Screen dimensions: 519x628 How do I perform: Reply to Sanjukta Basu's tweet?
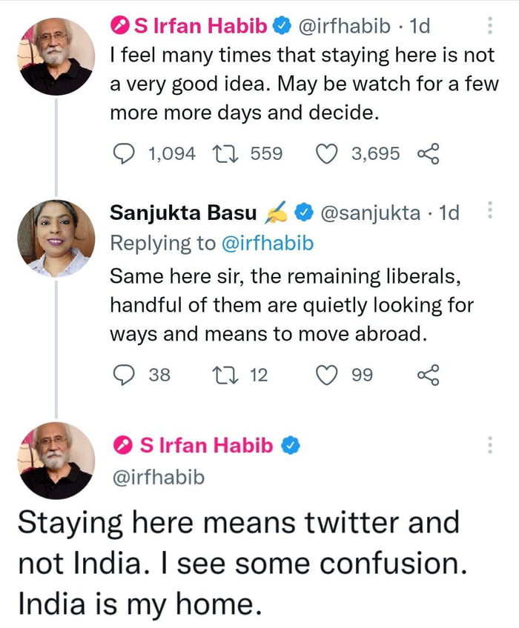124,375
